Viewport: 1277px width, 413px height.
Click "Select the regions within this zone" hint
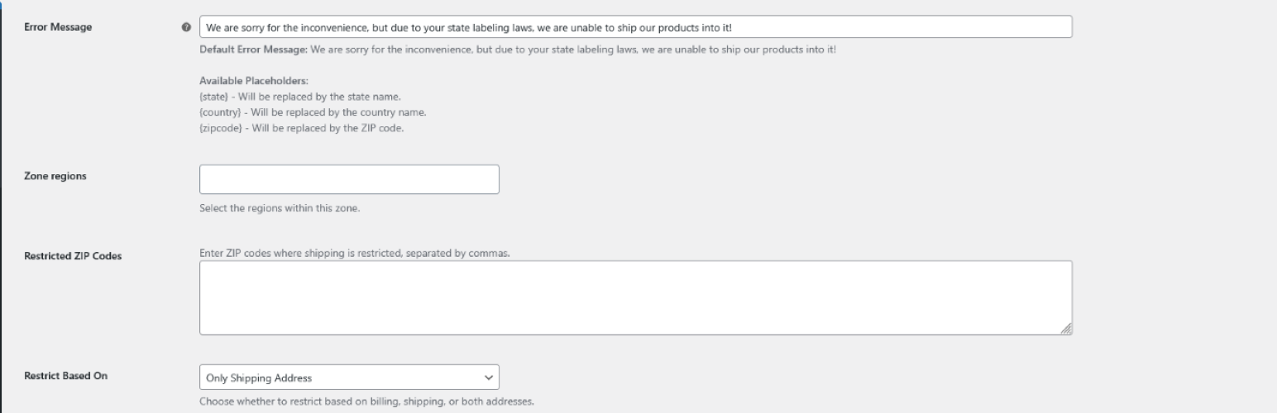click(x=280, y=208)
